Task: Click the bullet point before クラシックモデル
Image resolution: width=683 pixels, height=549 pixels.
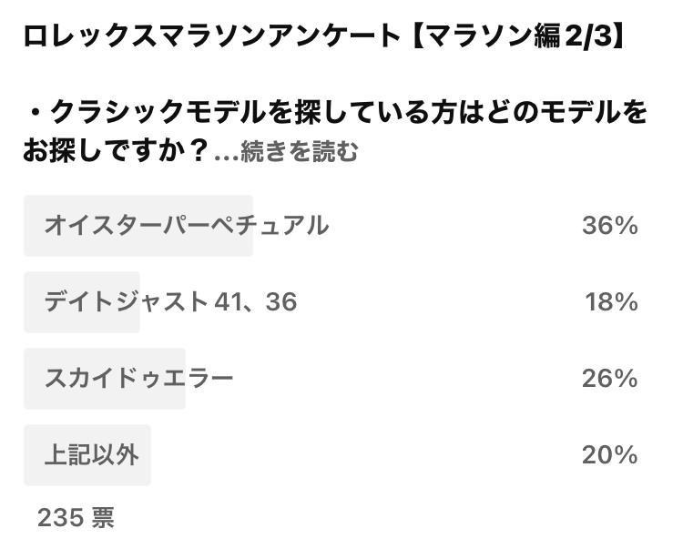Action: [x=36, y=113]
